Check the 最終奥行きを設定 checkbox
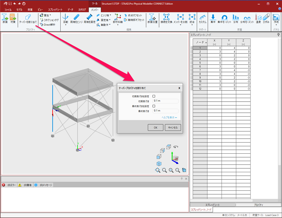Viewport: 282px width, 218px height. coord(154,106)
